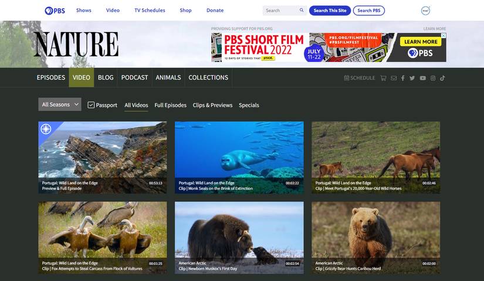Image resolution: width=484 pixels, height=281 pixels.
Task: Click the search magnifier icon
Action: point(302,10)
